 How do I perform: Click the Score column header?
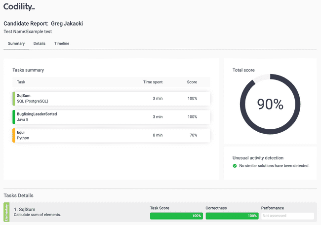click(192, 82)
